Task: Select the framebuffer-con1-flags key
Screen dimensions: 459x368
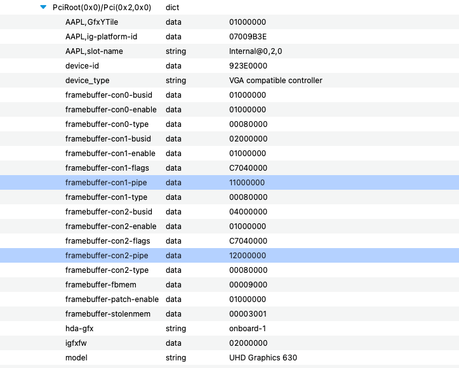Action: click(107, 168)
